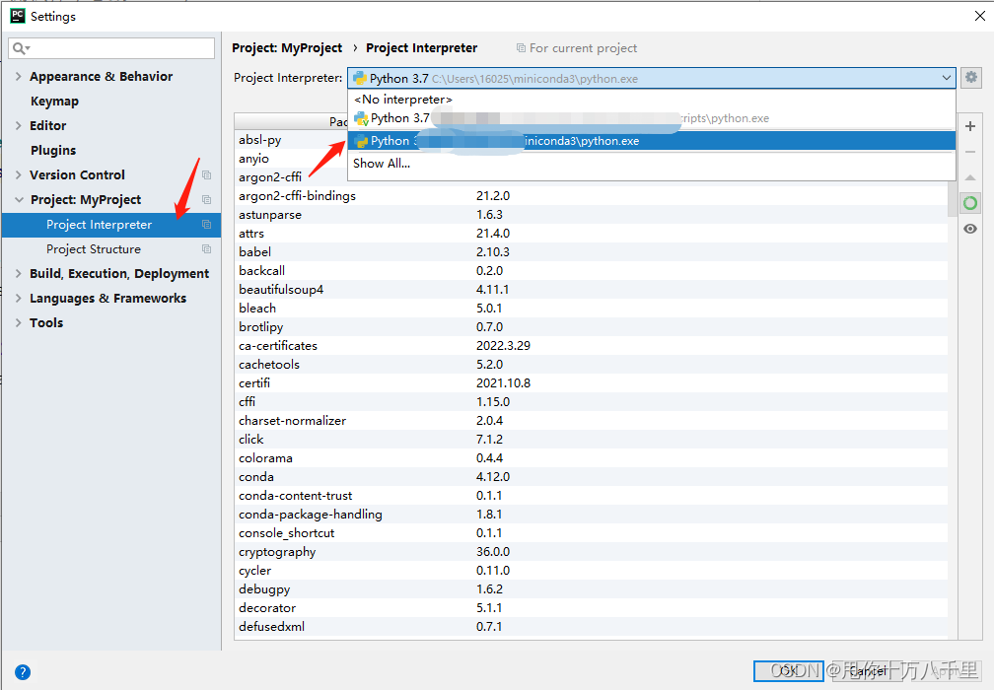Screen dimensions: 994x690
Task: Click conda version 4.12.0 cell
Action: (x=493, y=477)
